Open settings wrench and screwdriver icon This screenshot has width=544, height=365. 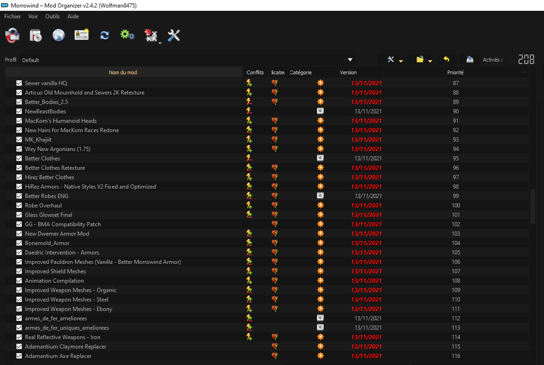(x=174, y=35)
